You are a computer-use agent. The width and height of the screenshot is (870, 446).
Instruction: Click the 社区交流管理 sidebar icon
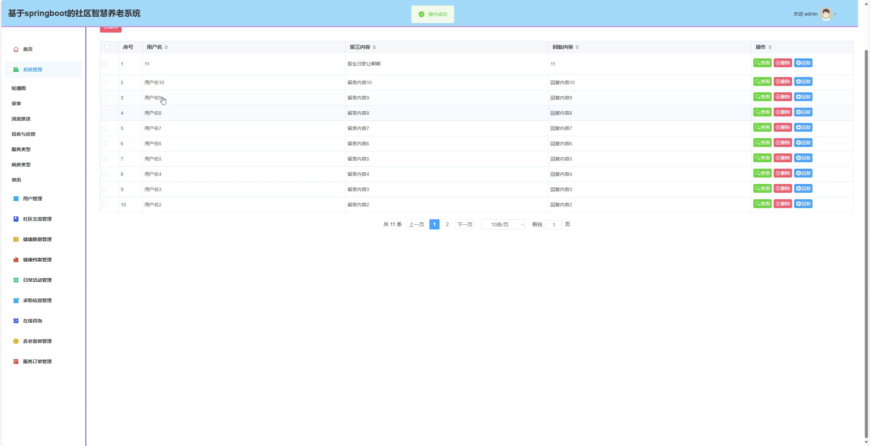coord(16,219)
